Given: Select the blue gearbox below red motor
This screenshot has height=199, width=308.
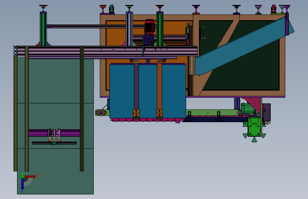Looking at the screenshot, I should coord(149,40).
